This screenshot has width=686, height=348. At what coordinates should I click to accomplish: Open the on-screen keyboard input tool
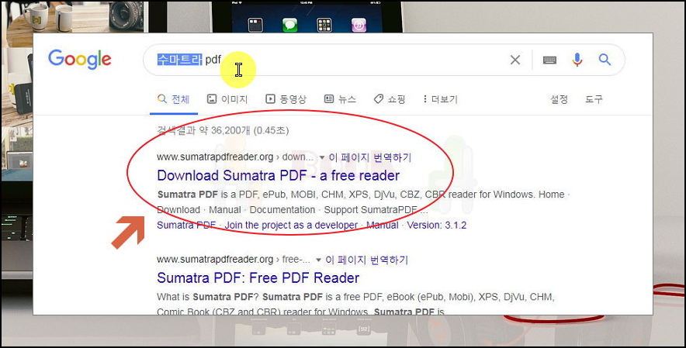point(549,60)
